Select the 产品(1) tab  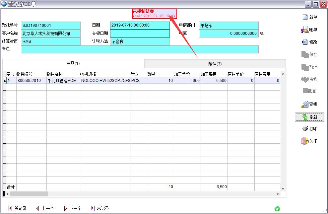click(73, 63)
